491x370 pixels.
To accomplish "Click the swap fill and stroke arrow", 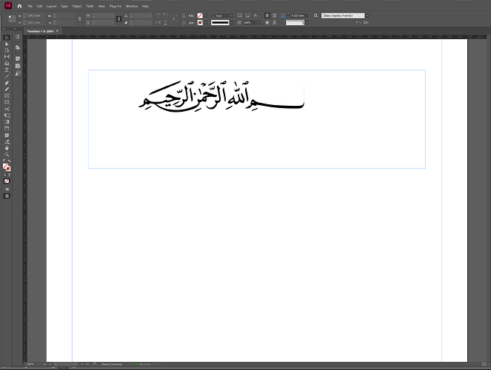I will pos(10,161).
